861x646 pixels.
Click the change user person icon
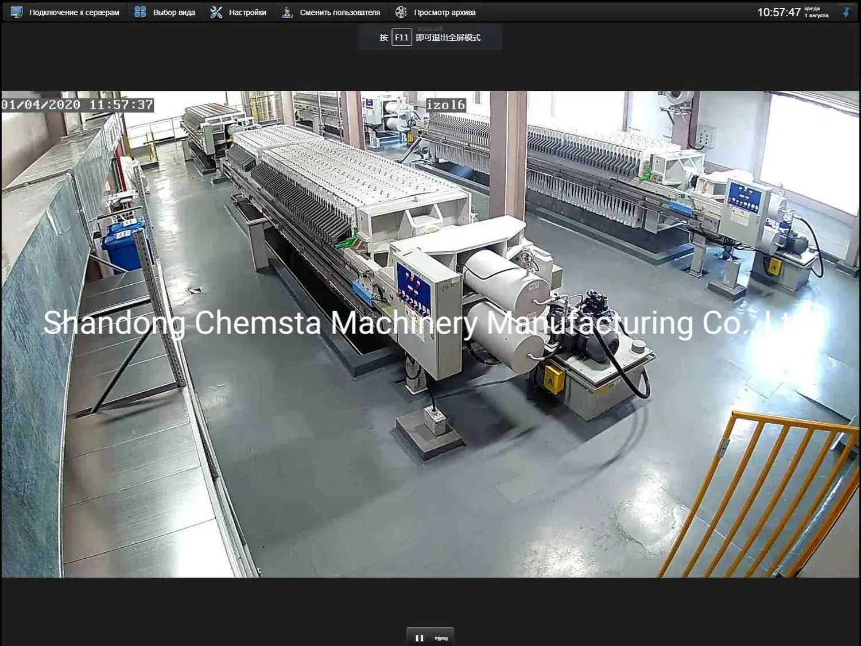point(287,12)
